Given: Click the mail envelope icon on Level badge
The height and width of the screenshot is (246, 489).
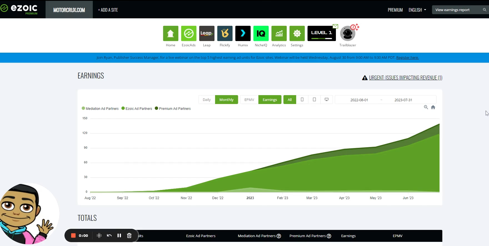Looking at the screenshot, I should tap(335, 26).
